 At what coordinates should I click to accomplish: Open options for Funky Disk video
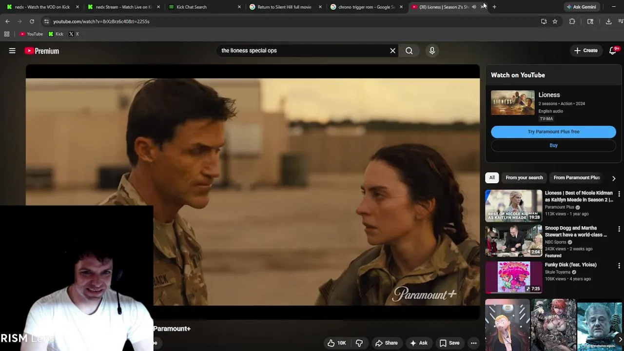click(x=619, y=266)
